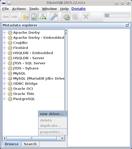132x149 pixels.
Task: Select the Firebird driver entry
Action: (21, 48)
